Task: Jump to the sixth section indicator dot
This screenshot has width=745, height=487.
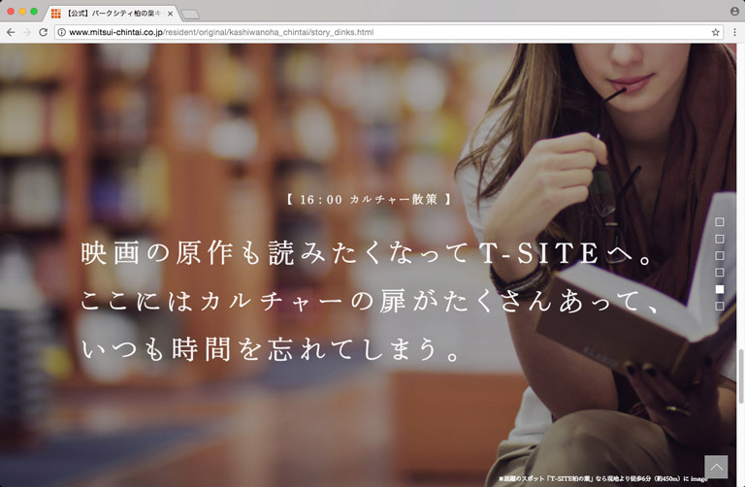Action: (720, 306)
